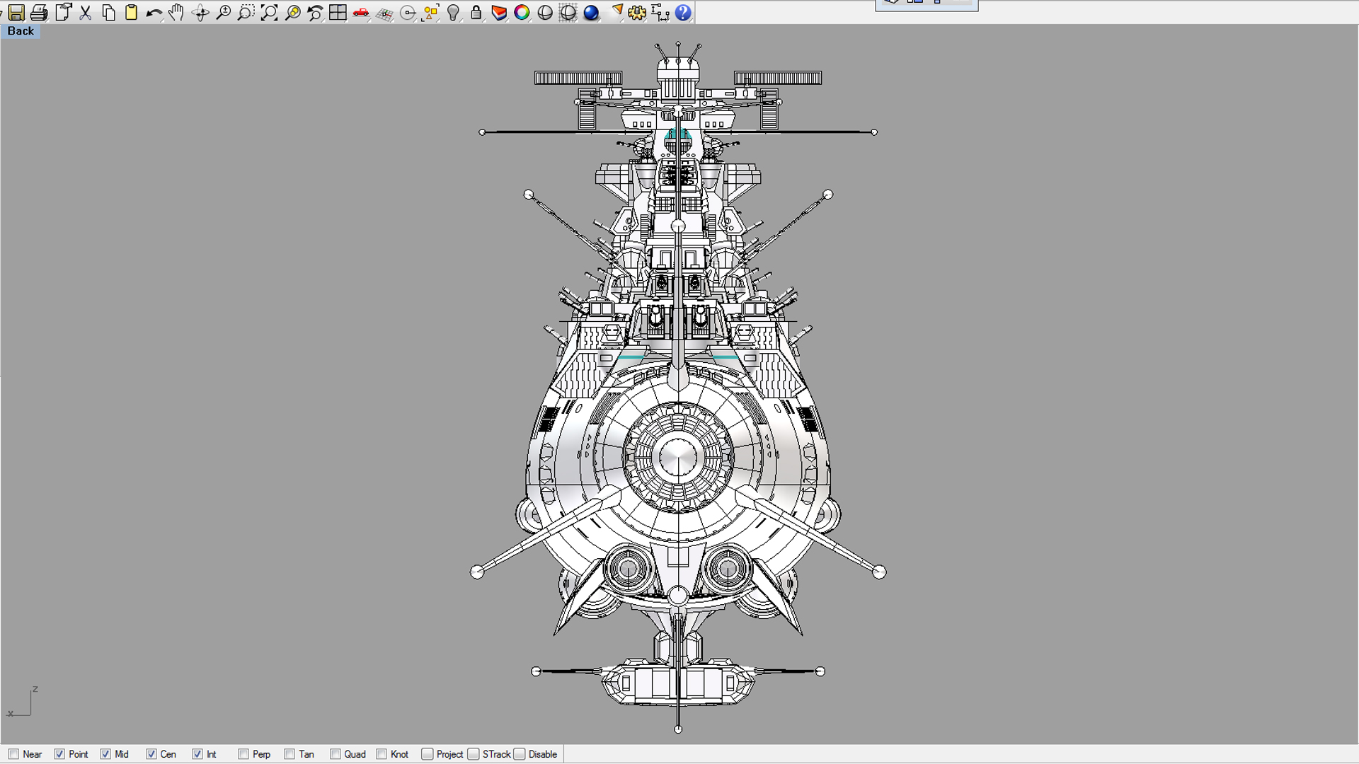The width and height of the screenshot is (1359, 764).
Task: Click Zoom Selected icon
Action: pyautogui.click(x=292, y=13)
